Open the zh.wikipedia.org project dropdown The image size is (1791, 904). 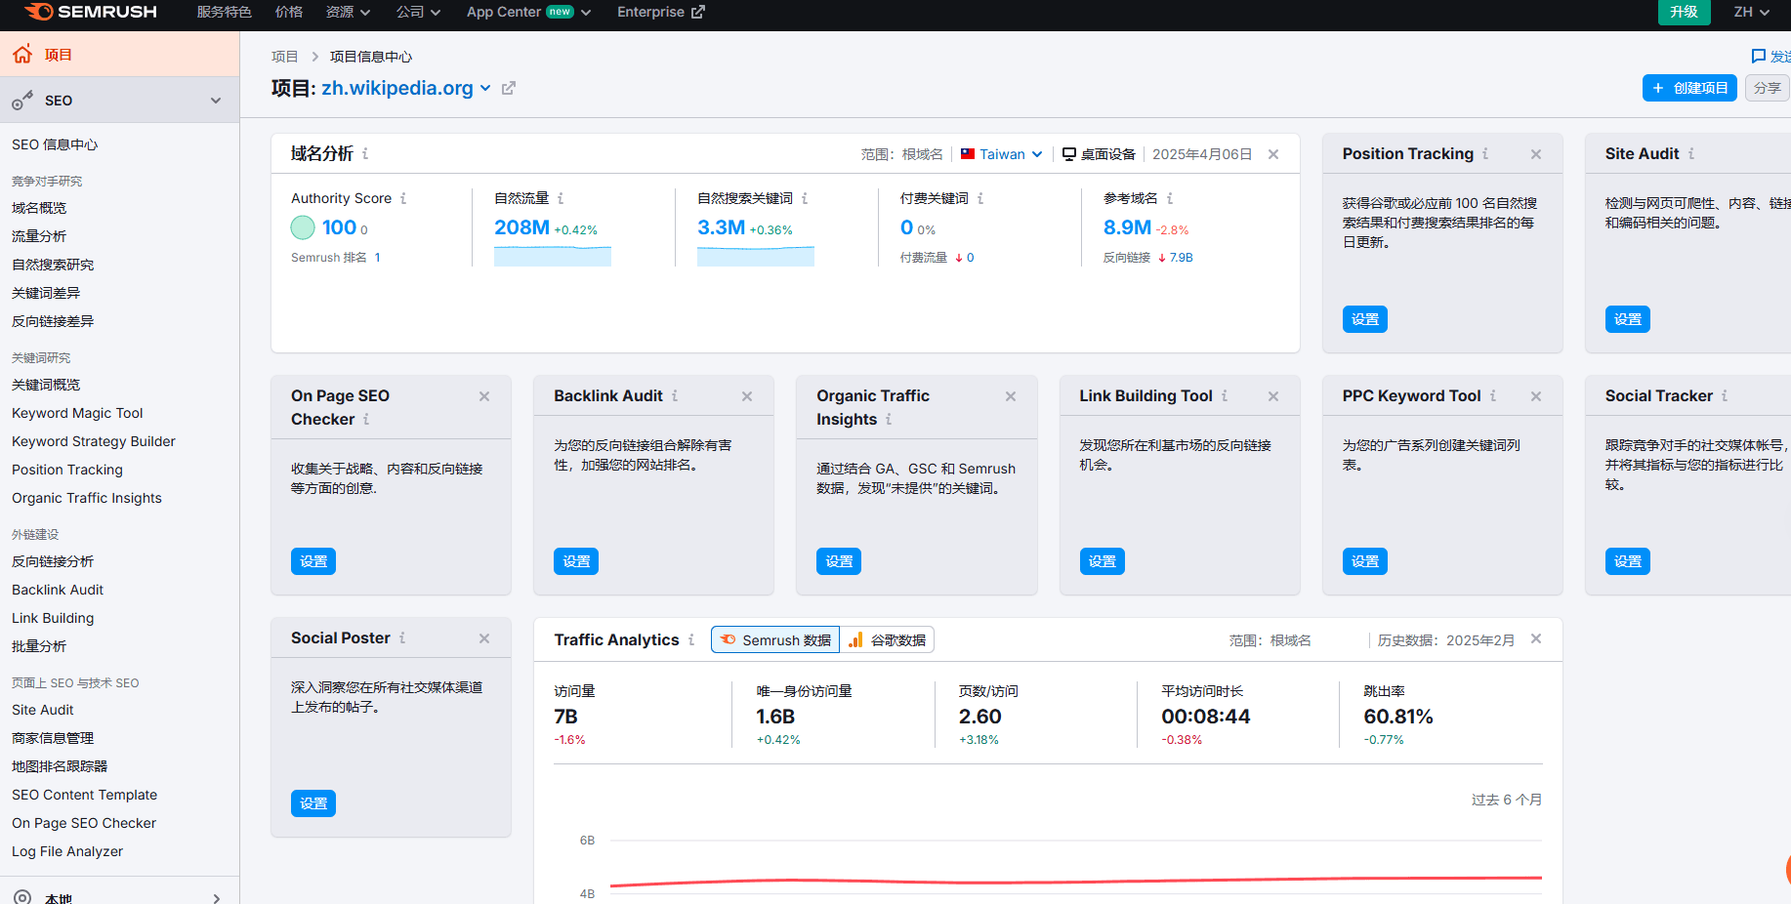click(x=485, y=88)
